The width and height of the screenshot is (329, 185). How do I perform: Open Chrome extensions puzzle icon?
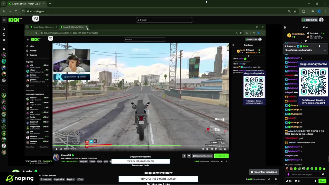pos(304,11)
